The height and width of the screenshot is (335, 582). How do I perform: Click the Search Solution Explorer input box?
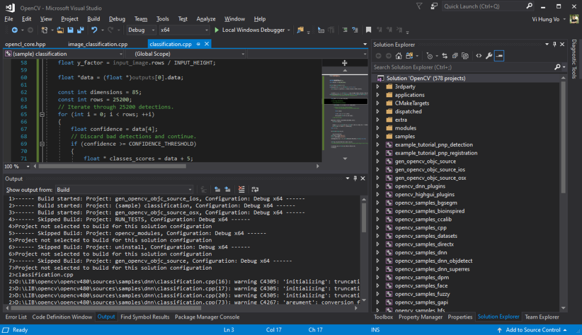click(x=455, y=67)
